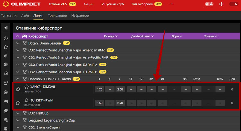Image resolution: width=241 pixels, height=131 pixels.
Task: Open the star favorites sidebar icon
Action: click(x=6, y=47)
